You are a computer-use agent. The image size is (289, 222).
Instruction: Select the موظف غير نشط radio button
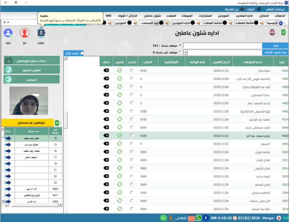[x=180, y=52]
